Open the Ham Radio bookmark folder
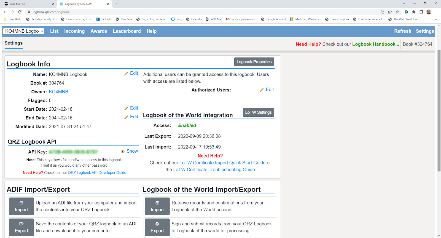The width and height of the screenshot is (441, 238). coord(13,19)
